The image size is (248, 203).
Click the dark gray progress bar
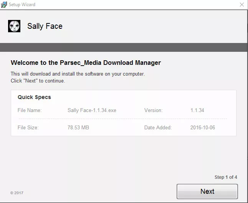point(124,47)
